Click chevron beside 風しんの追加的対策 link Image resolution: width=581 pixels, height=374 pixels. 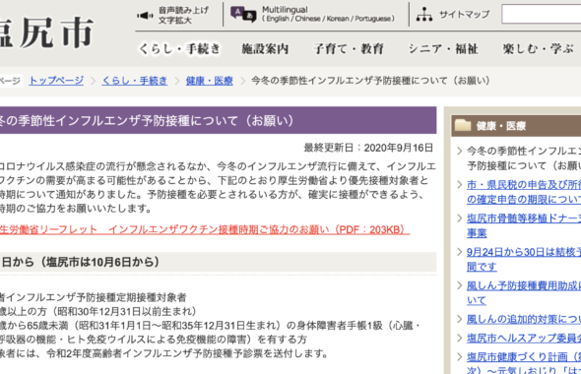click(460, 319)
